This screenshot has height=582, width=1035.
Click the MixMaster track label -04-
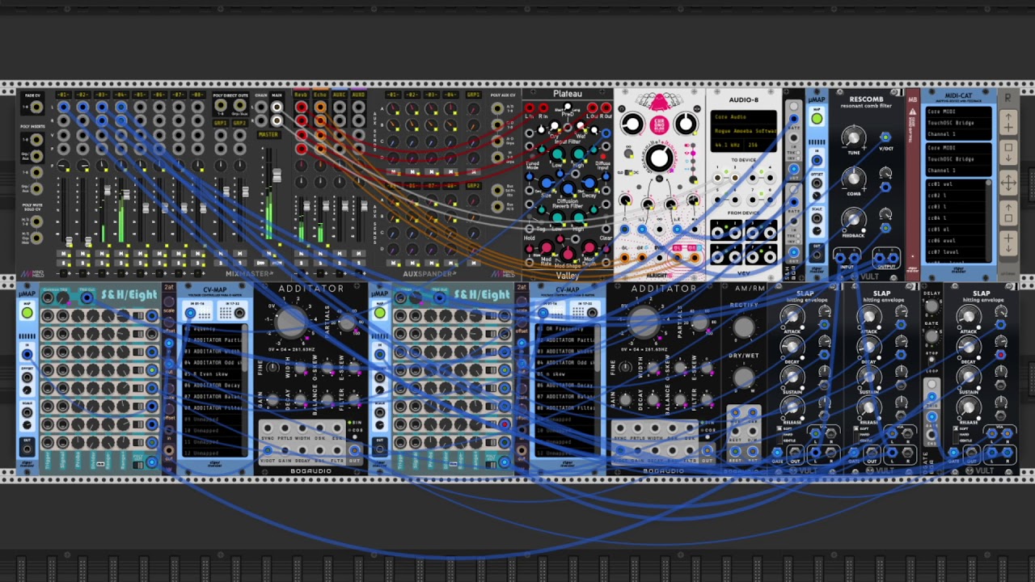[121, 95]
